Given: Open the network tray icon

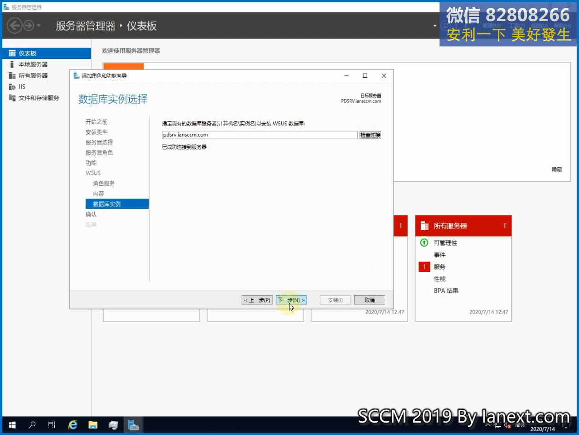Looking at the screenshot, I should [x=498, y=426].
